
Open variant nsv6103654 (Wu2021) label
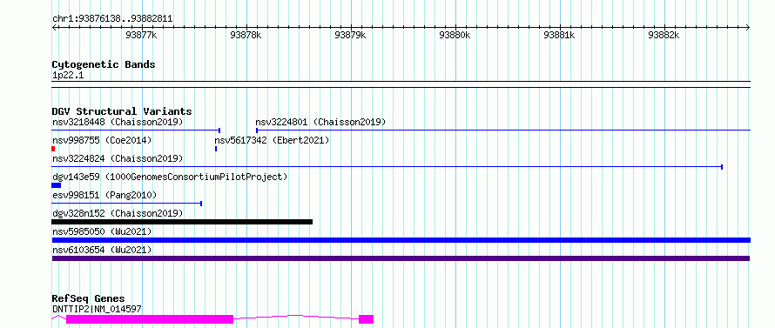coord(102,250)
